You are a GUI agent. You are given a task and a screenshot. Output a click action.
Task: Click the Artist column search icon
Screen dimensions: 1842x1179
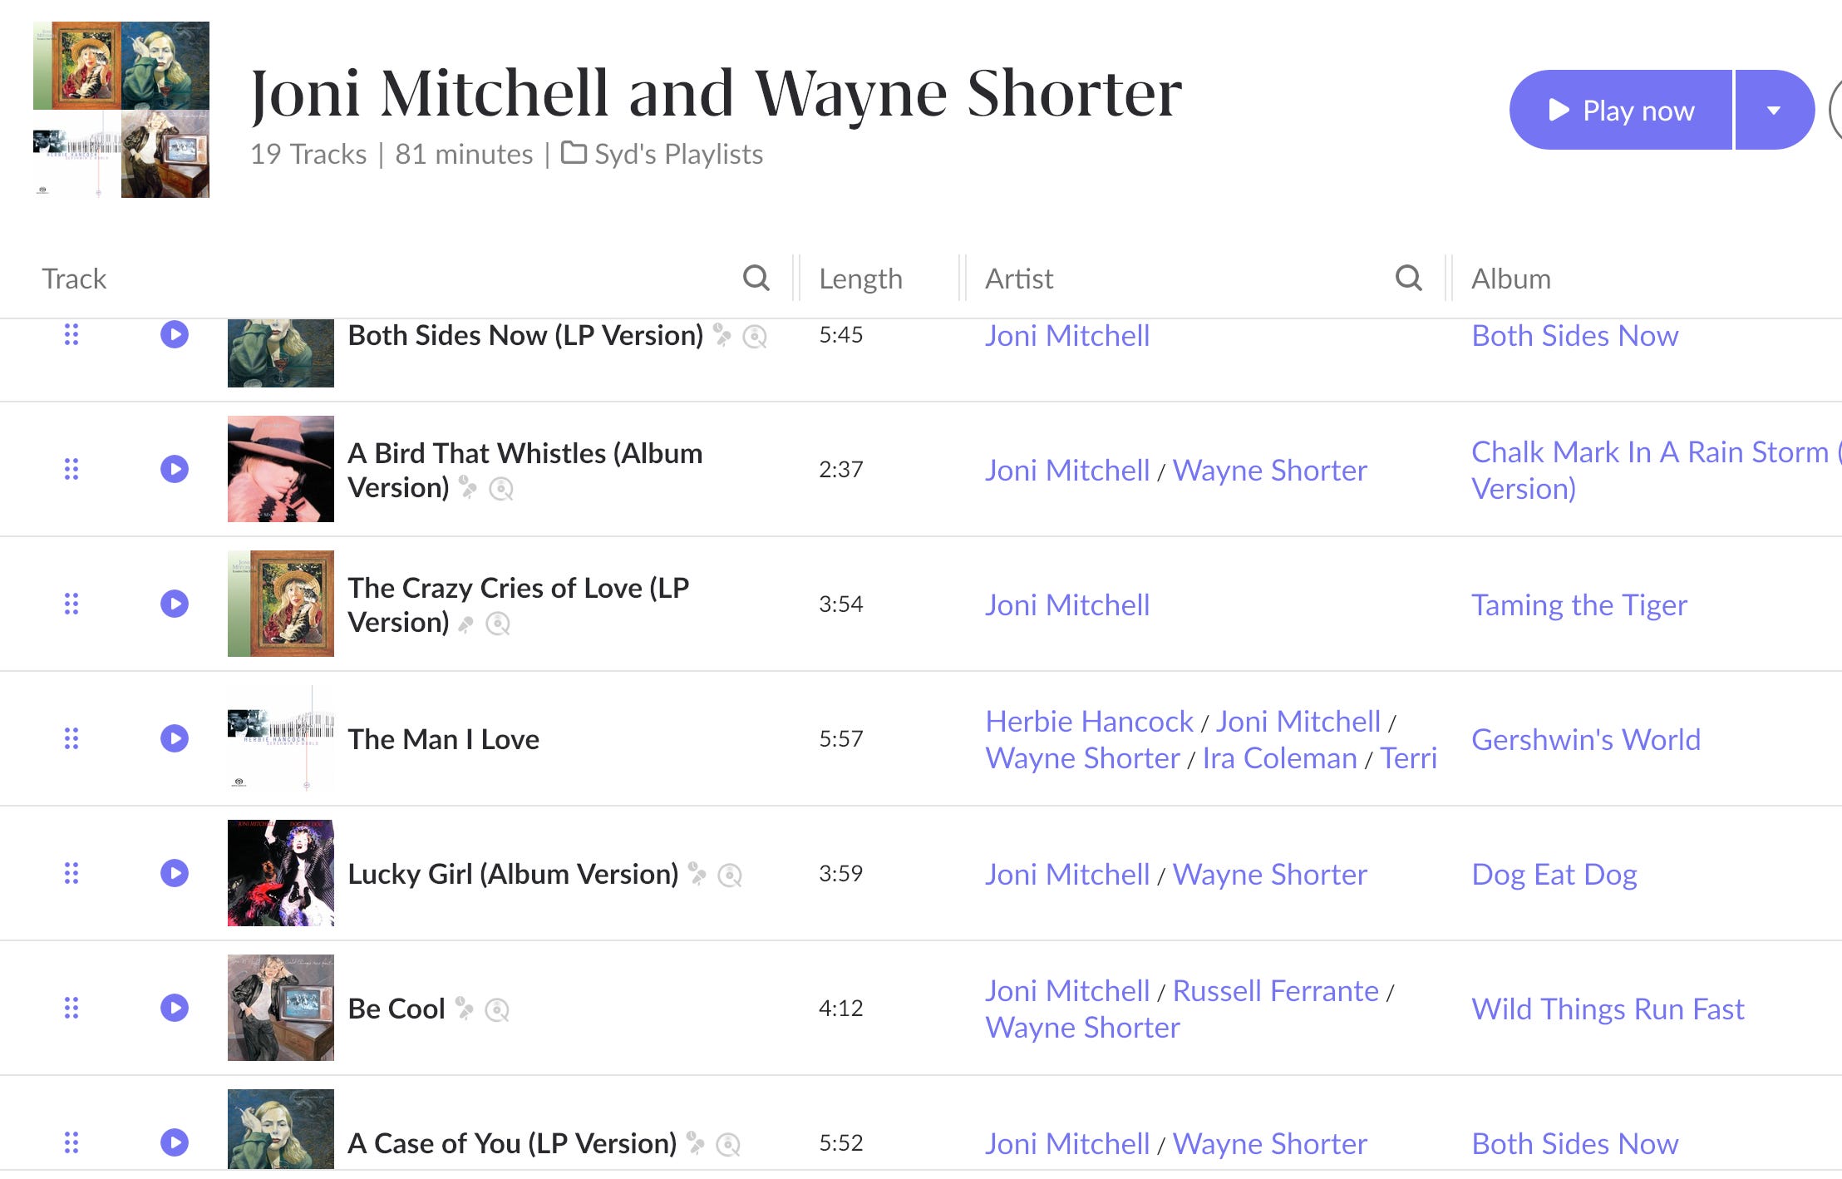1408,278
